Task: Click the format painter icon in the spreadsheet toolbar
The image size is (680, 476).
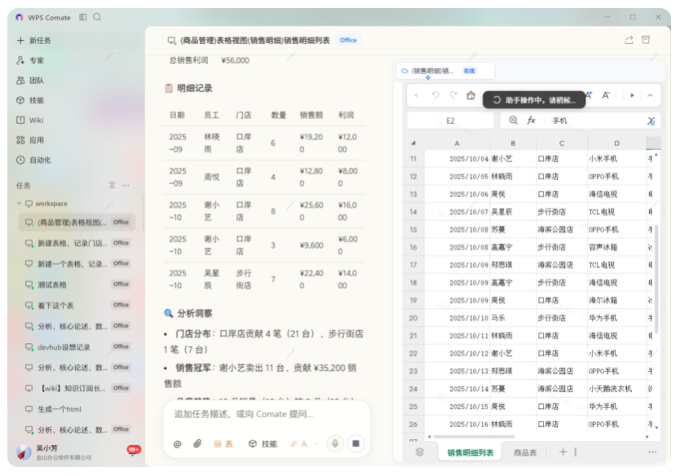Action: [x=470, y=95]
